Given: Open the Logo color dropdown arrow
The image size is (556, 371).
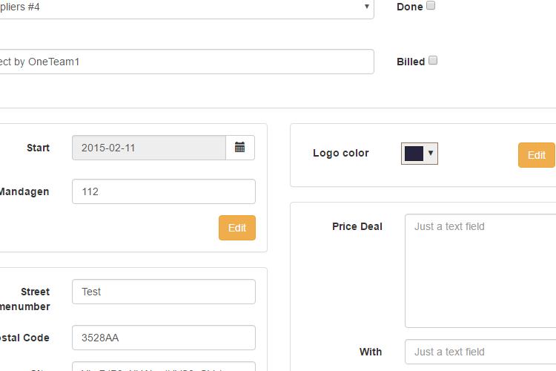Looking at the screenshot, I should [x=431, y=153].
